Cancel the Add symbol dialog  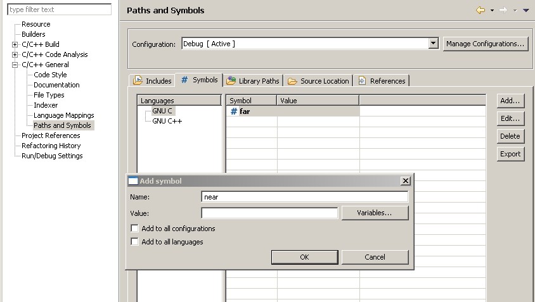375,257
